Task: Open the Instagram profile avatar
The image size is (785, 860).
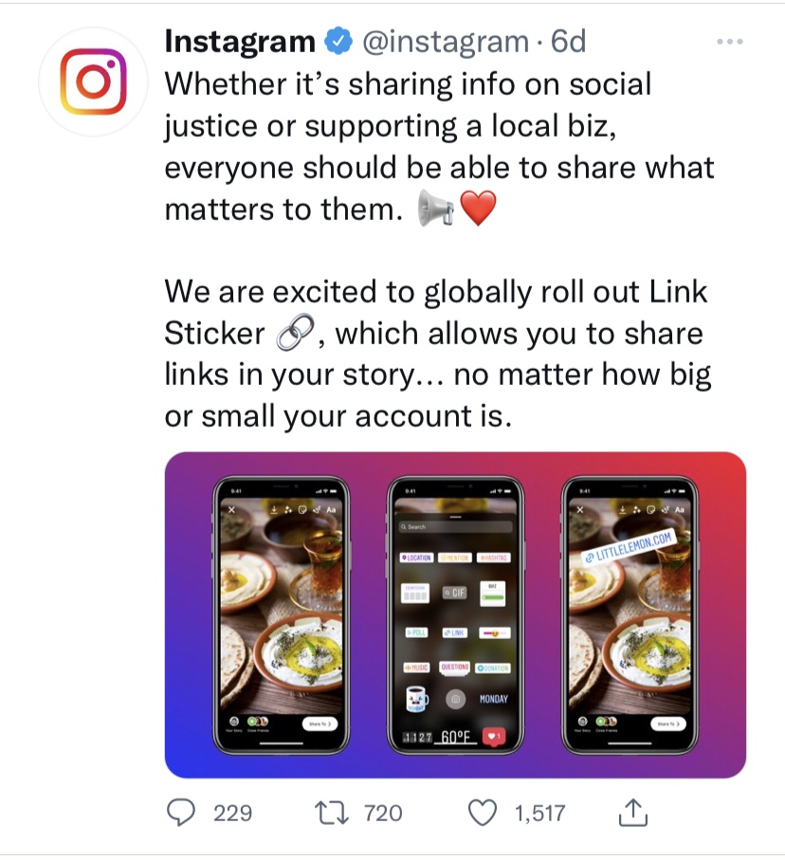Action: pyautogui.click(x=93, y=82)
